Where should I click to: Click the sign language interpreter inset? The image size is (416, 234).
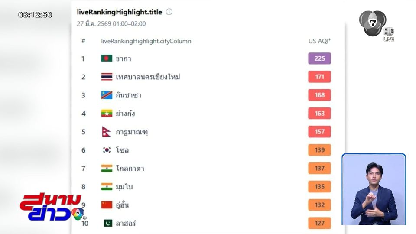pos(374,189)
